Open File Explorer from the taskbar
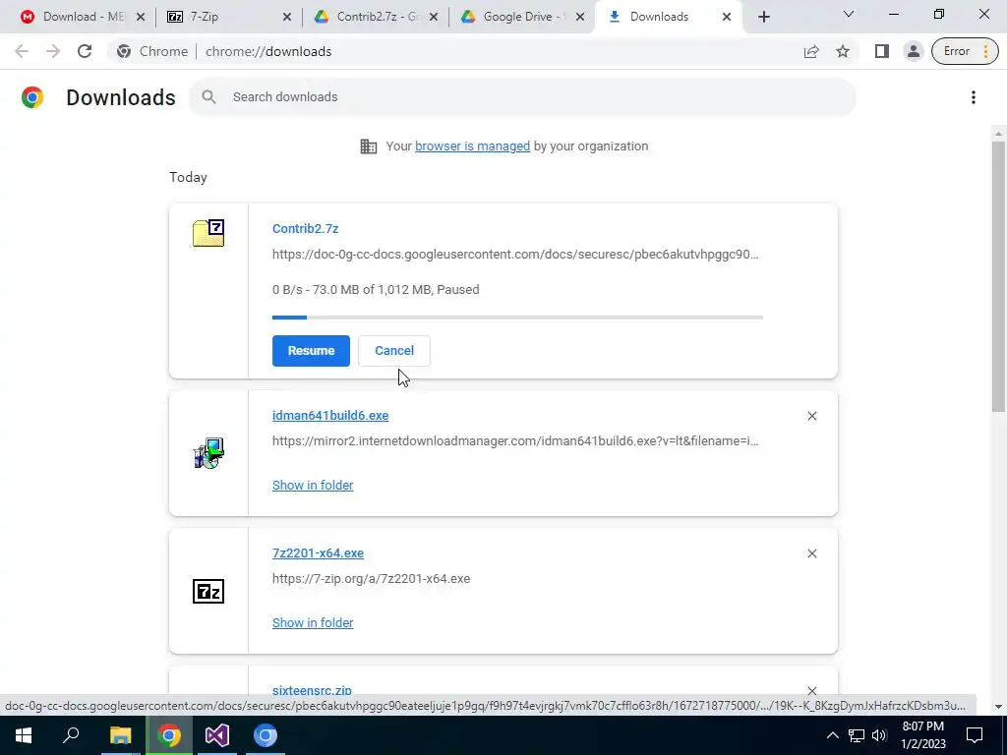The image size is (1007, 755). 120,735
